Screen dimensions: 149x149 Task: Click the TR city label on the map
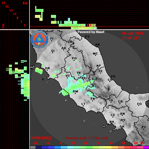[79, 73]
